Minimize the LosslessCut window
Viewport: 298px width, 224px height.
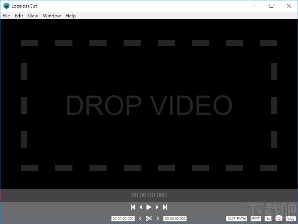click(254, 6)
